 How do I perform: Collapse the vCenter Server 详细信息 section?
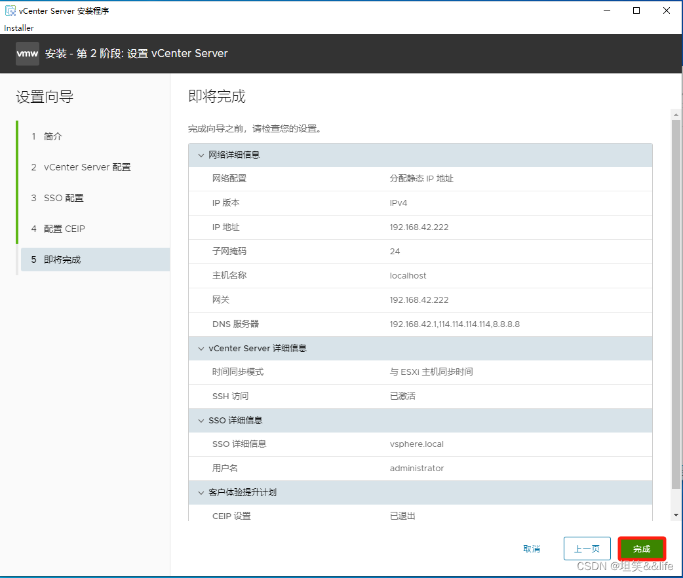point(201,349)
